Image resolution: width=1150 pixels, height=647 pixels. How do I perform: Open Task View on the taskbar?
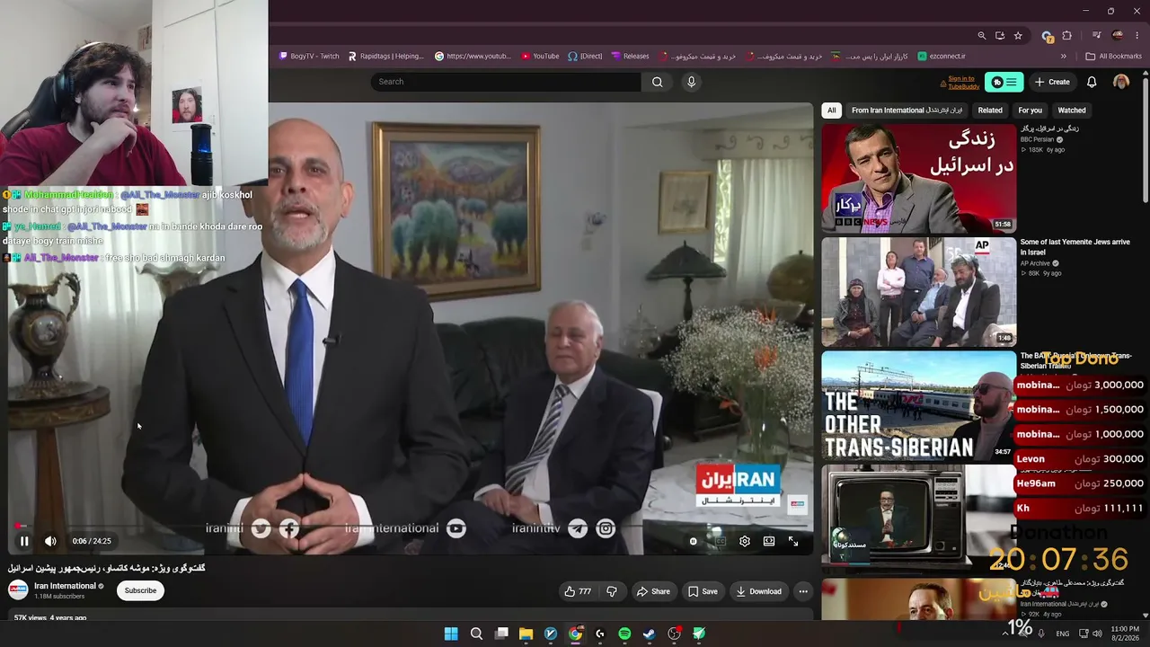501,634
